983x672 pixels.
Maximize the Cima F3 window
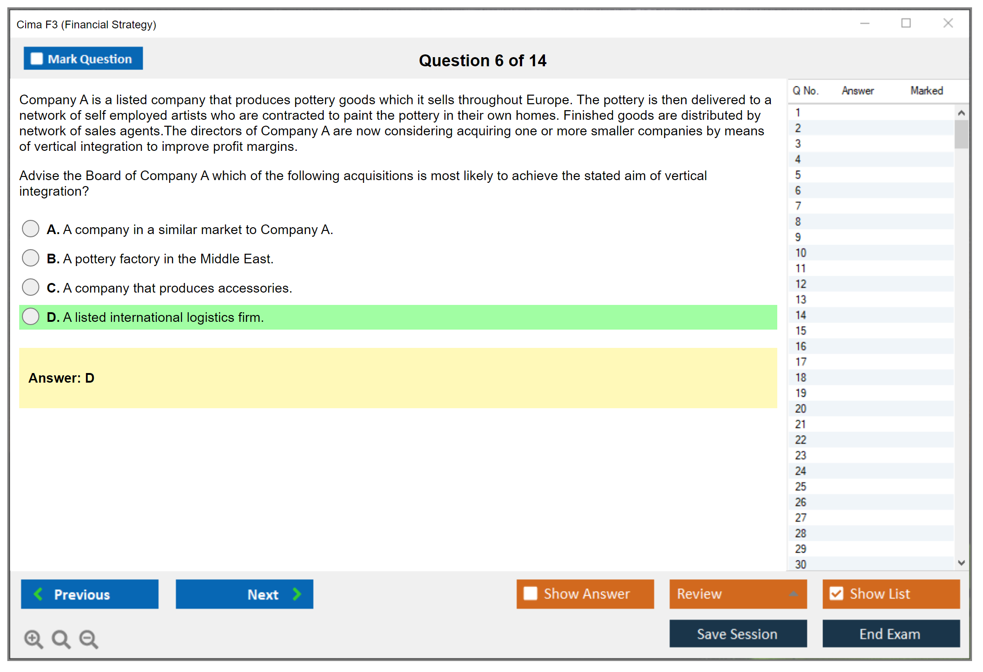[906, 23]
